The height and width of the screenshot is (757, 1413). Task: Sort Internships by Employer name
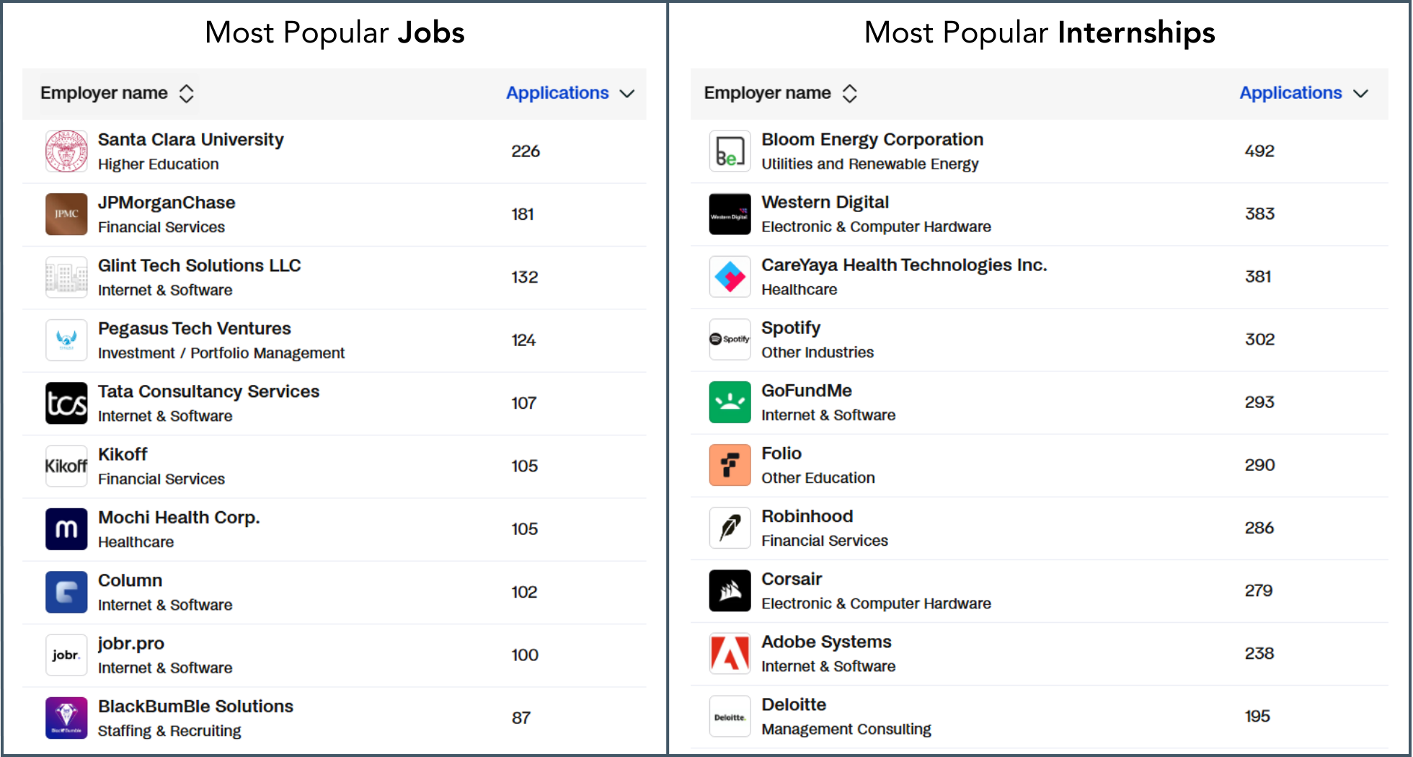(850, 93)
